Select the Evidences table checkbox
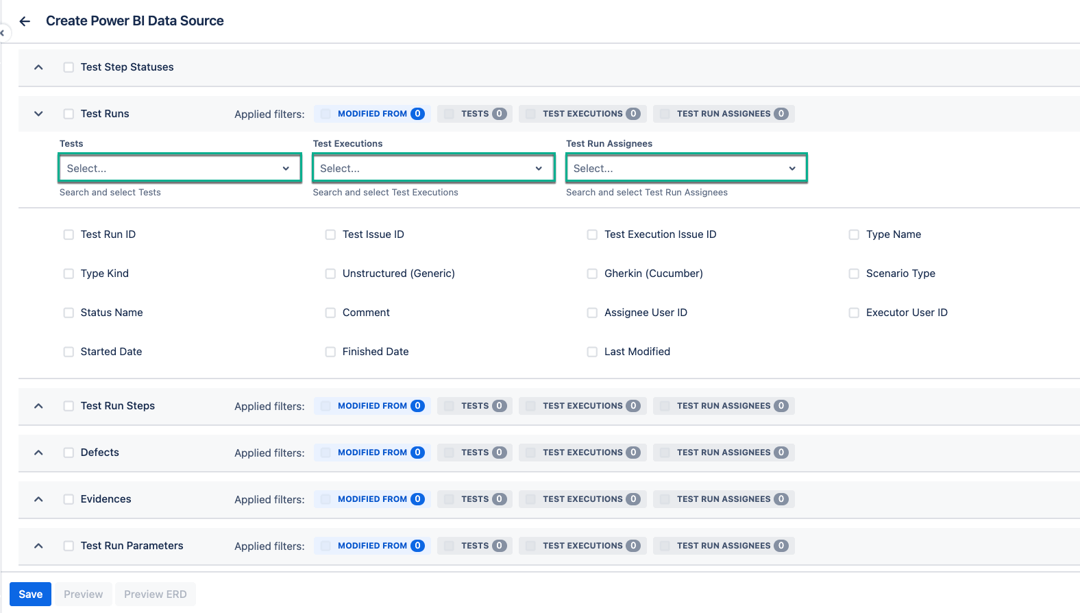1080x613 pixels. [69, 499]
